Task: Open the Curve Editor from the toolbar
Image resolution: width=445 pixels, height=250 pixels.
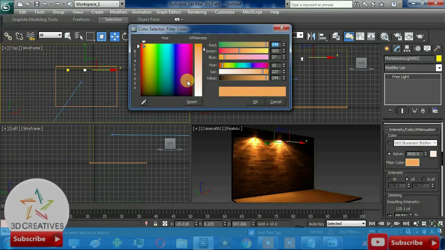Action: [x=360, y=36]
